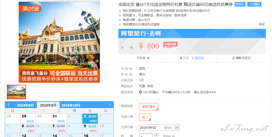Select the 成人 traveler option

pos(145,117)
